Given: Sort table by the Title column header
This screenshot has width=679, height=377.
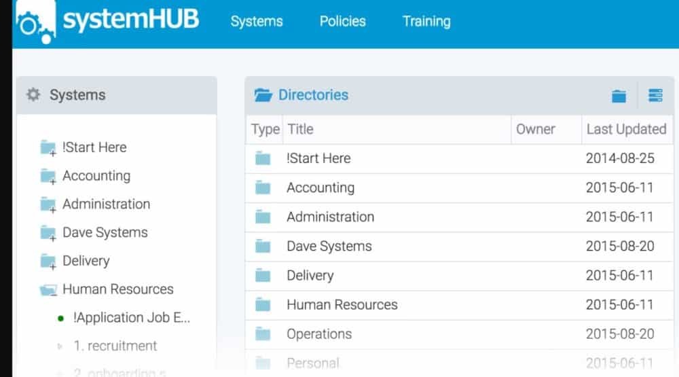Looking at the screenshot, I should click(300, 129).
